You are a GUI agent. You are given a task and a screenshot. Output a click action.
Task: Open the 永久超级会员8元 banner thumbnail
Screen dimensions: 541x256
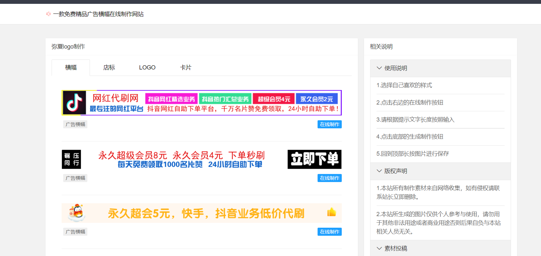(x=202, y=159)
